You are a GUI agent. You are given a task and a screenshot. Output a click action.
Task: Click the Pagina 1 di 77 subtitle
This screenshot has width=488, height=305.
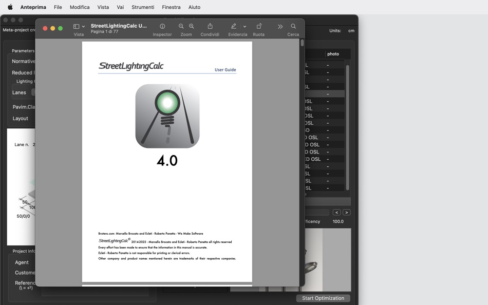[105, 31]
